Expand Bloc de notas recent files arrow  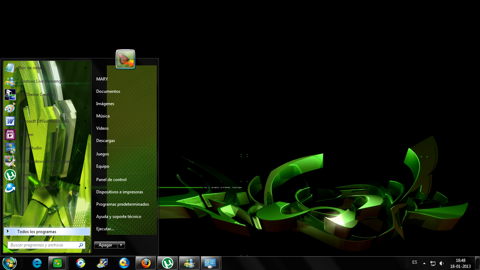(x=86, y=68)
